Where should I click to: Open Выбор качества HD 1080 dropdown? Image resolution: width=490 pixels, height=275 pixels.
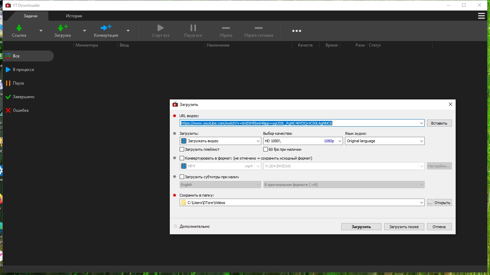point(303,141)
